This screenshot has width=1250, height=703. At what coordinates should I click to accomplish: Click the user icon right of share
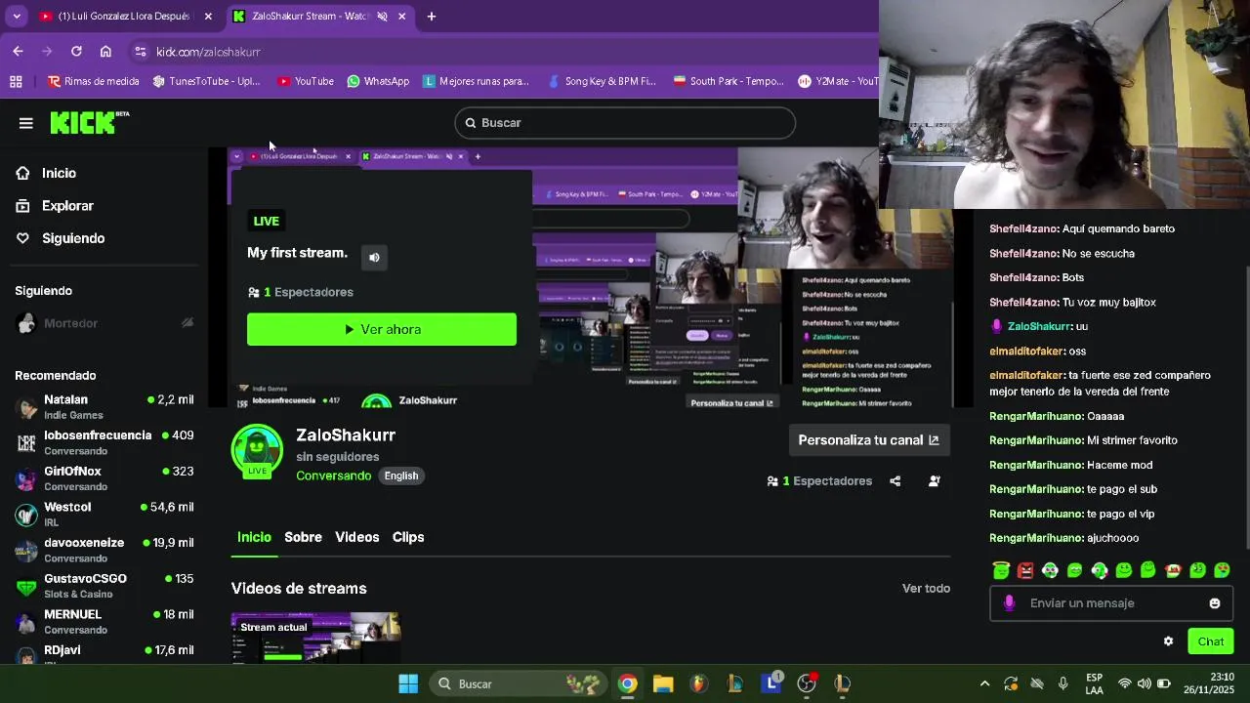[935, 481]
